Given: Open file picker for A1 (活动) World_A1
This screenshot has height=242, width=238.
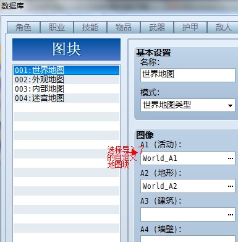Looking at the screenshot, I should [x=231, y=158].
